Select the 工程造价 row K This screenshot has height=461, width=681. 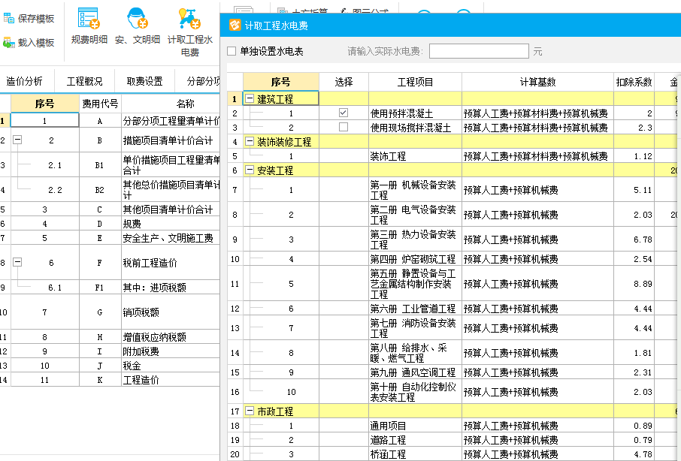pos(110,379)
